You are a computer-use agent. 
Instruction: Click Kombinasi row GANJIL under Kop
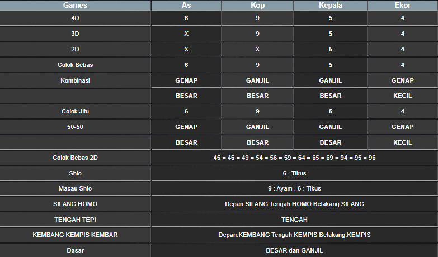click(x=257, y=80)
